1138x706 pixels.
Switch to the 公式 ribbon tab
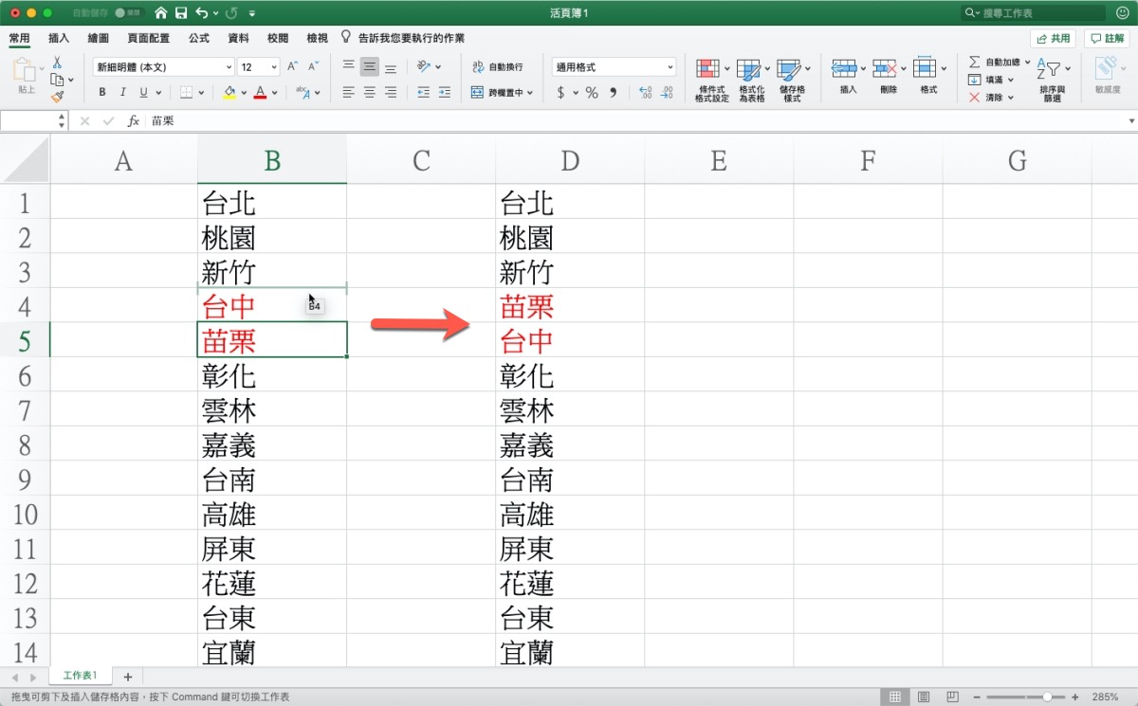197,38
